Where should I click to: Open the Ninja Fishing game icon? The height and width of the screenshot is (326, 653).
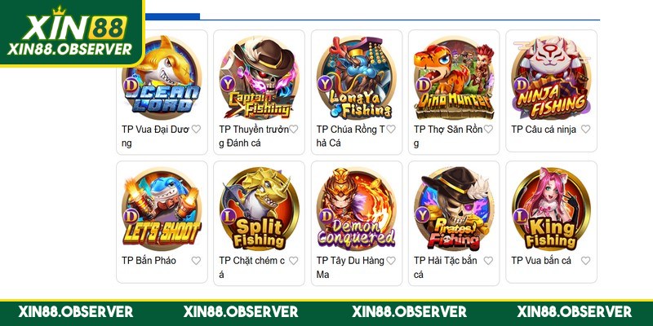pos(552,77)
